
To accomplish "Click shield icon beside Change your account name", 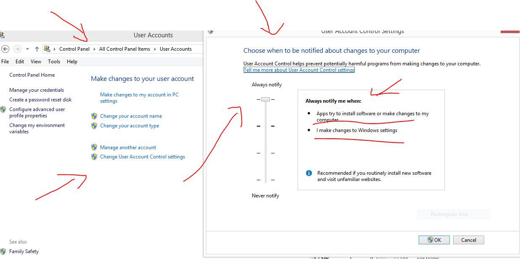I will (x=94, y=116).
